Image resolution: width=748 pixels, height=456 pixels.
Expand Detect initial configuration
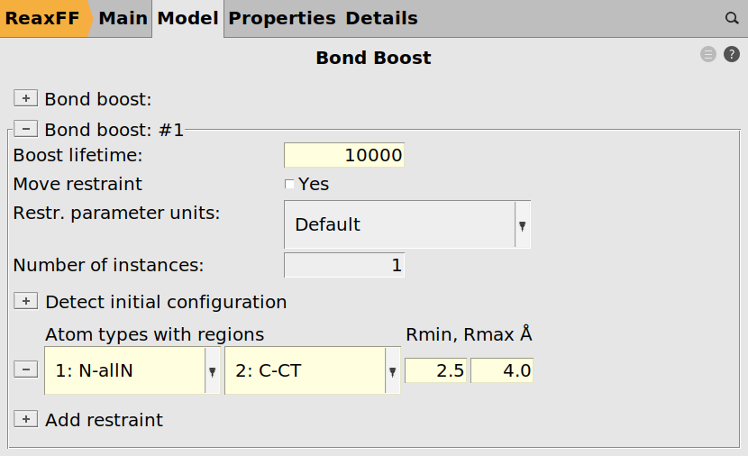[25, 302]
